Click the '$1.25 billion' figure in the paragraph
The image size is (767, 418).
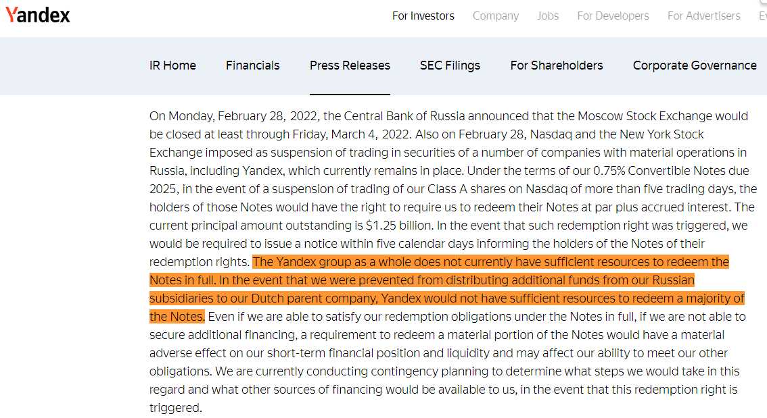pos(398,226)
